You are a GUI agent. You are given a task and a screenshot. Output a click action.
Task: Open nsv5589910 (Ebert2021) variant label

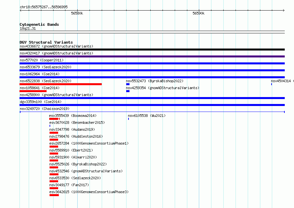coord(71,150)
